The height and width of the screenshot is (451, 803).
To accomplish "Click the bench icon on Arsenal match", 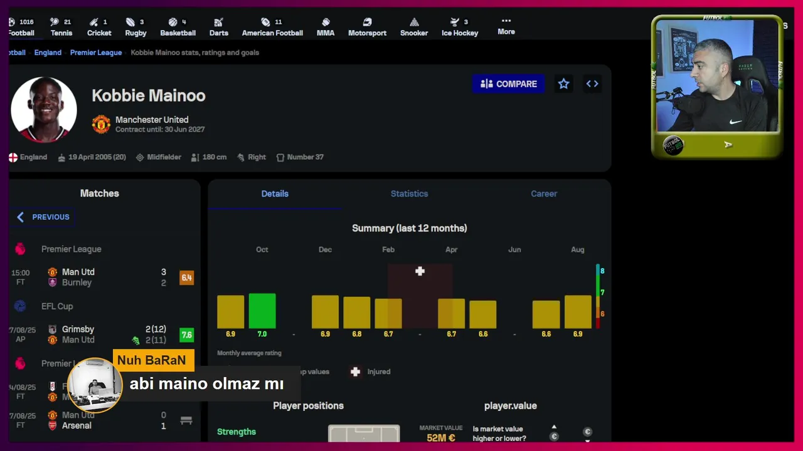I will [186, 420].
